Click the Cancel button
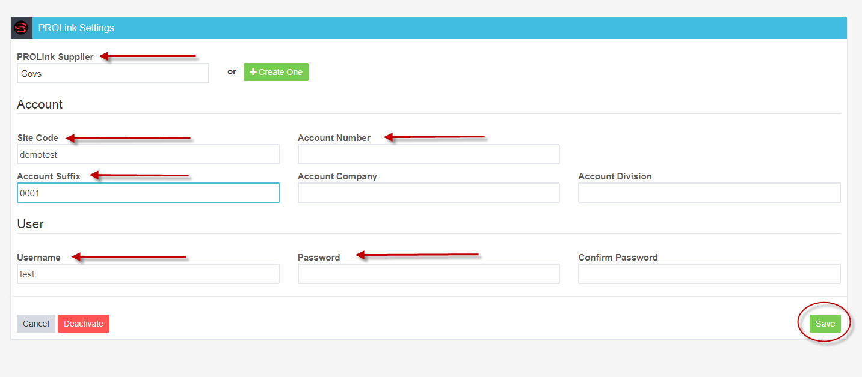 [x=36, y=324]
